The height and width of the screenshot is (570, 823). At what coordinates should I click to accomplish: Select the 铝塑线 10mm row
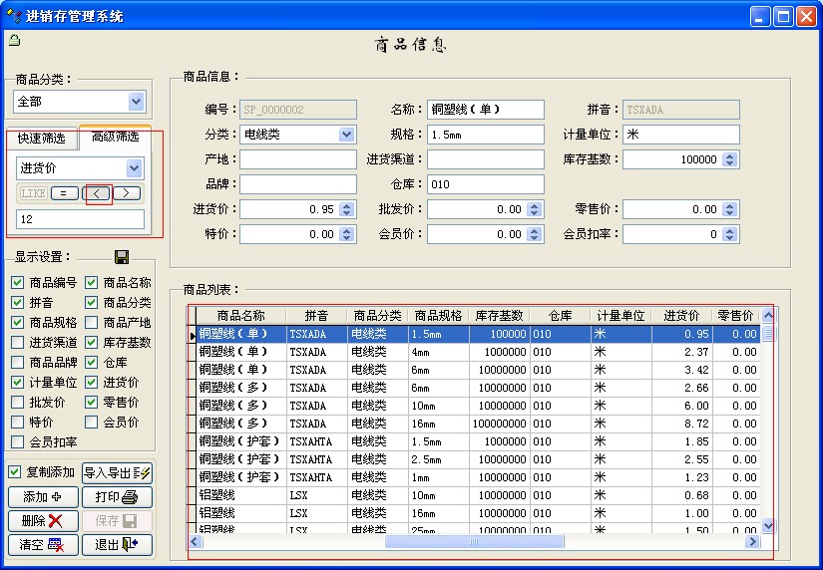coord(478,495)
